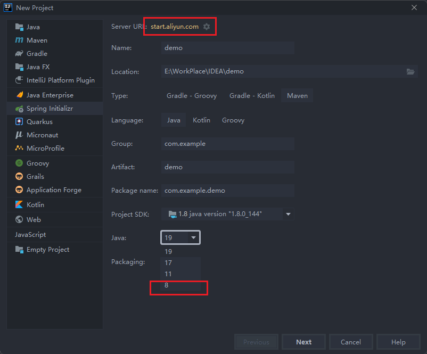This screenshot has height=354, width=427.
Task: Click the Micronaut mu icon
Action: click(19, 135)
